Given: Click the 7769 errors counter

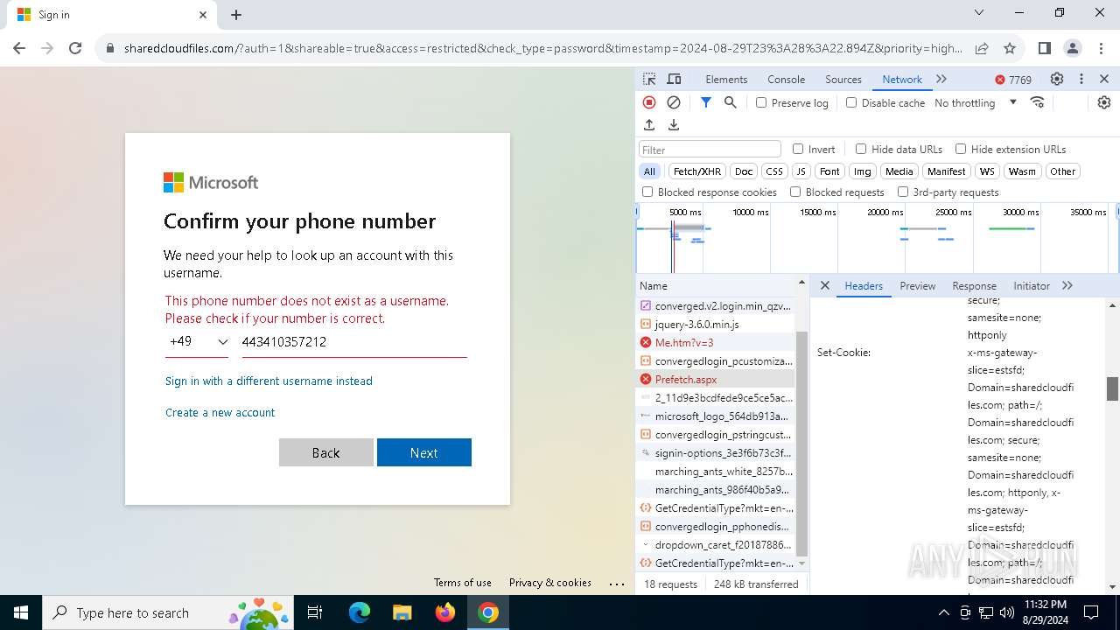Looking at the screenshot, I should 1013,80.
